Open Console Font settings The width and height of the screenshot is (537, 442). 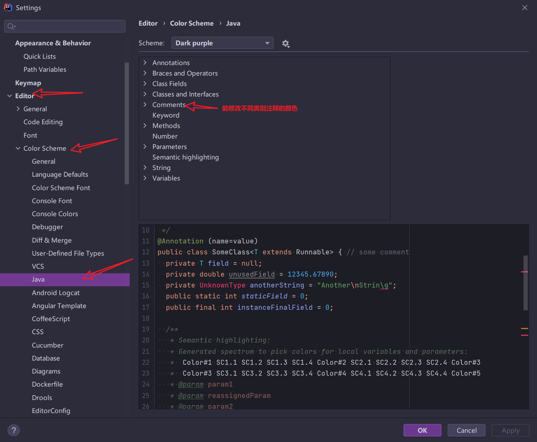pyautogui.click(x=52, y=201)
